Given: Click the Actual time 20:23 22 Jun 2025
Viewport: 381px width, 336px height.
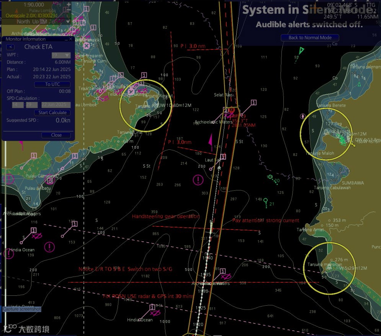Looking at the screenshot, I should point(52,77).
